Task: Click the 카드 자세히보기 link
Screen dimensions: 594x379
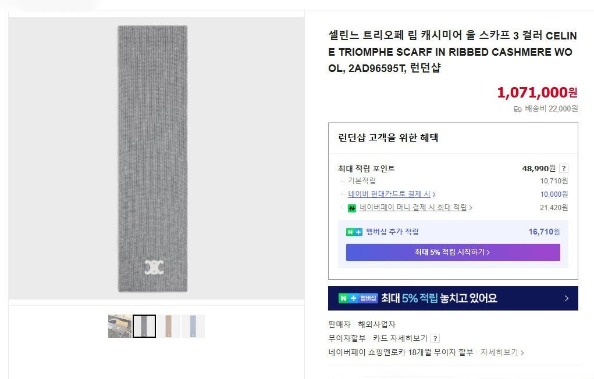Action: tap(400, 338)
